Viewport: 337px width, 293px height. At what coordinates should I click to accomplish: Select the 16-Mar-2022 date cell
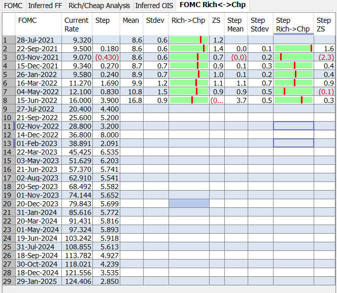coord(39,83)
